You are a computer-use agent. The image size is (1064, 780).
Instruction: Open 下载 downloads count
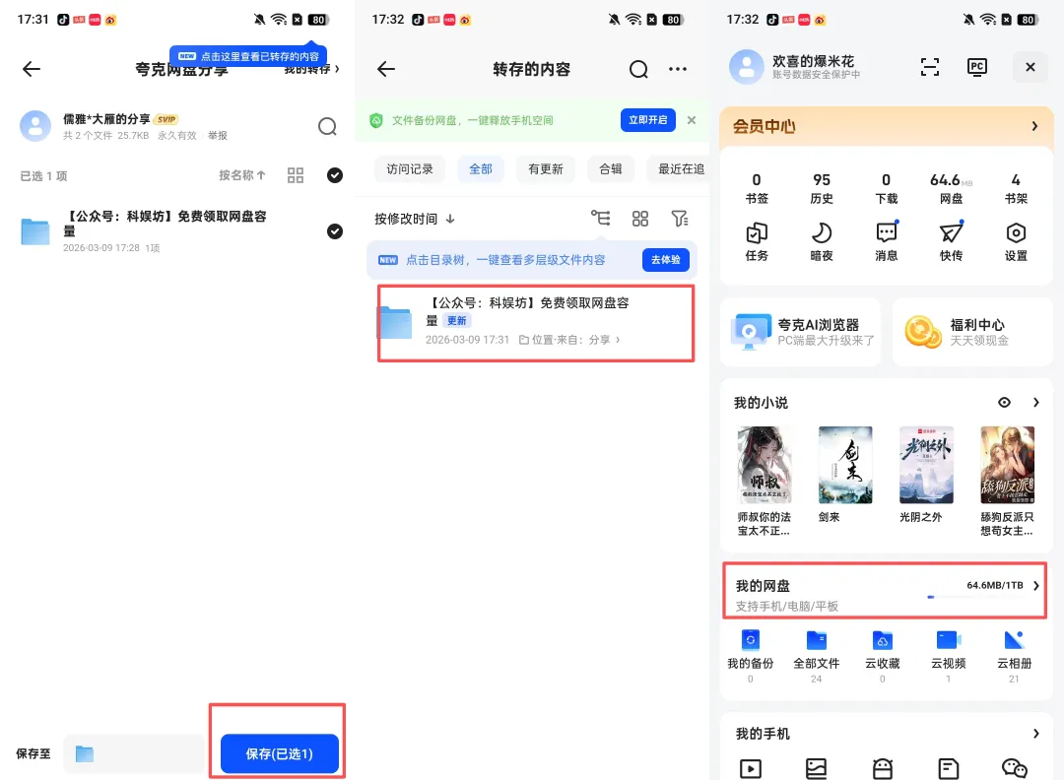887,188
